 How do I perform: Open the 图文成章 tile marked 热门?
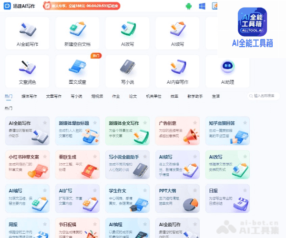click(x=77, y=71)
